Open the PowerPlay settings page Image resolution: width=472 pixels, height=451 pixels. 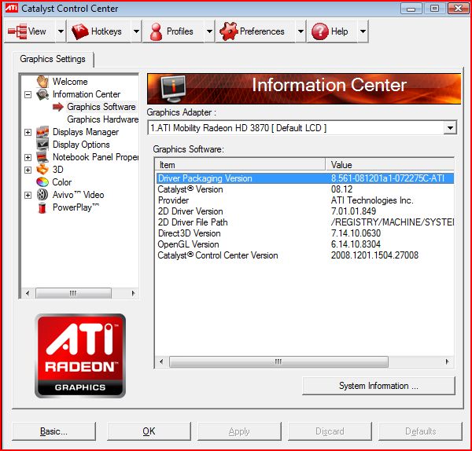point(76,207)
